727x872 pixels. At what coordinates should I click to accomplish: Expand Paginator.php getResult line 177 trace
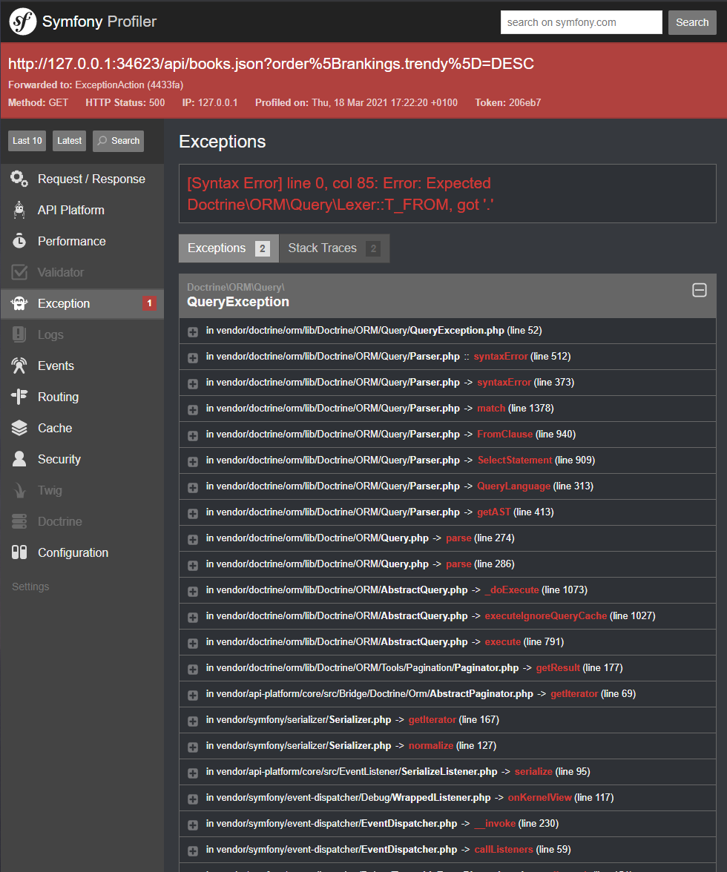pos(192,670)
